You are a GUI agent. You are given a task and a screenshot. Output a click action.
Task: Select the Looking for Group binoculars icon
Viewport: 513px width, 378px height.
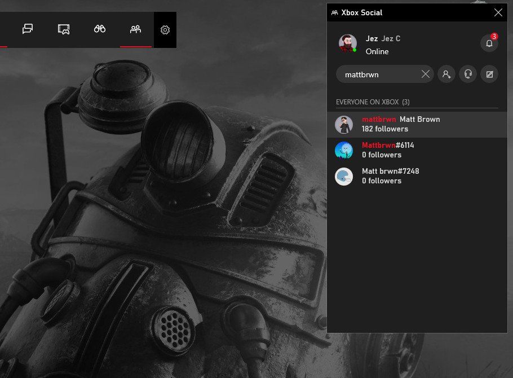click(99, 29)
